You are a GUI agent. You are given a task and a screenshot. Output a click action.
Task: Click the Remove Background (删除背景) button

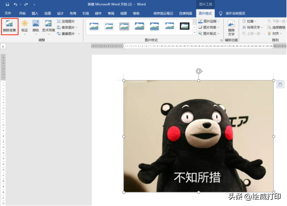pyautogui.click(x=9, y=26)
